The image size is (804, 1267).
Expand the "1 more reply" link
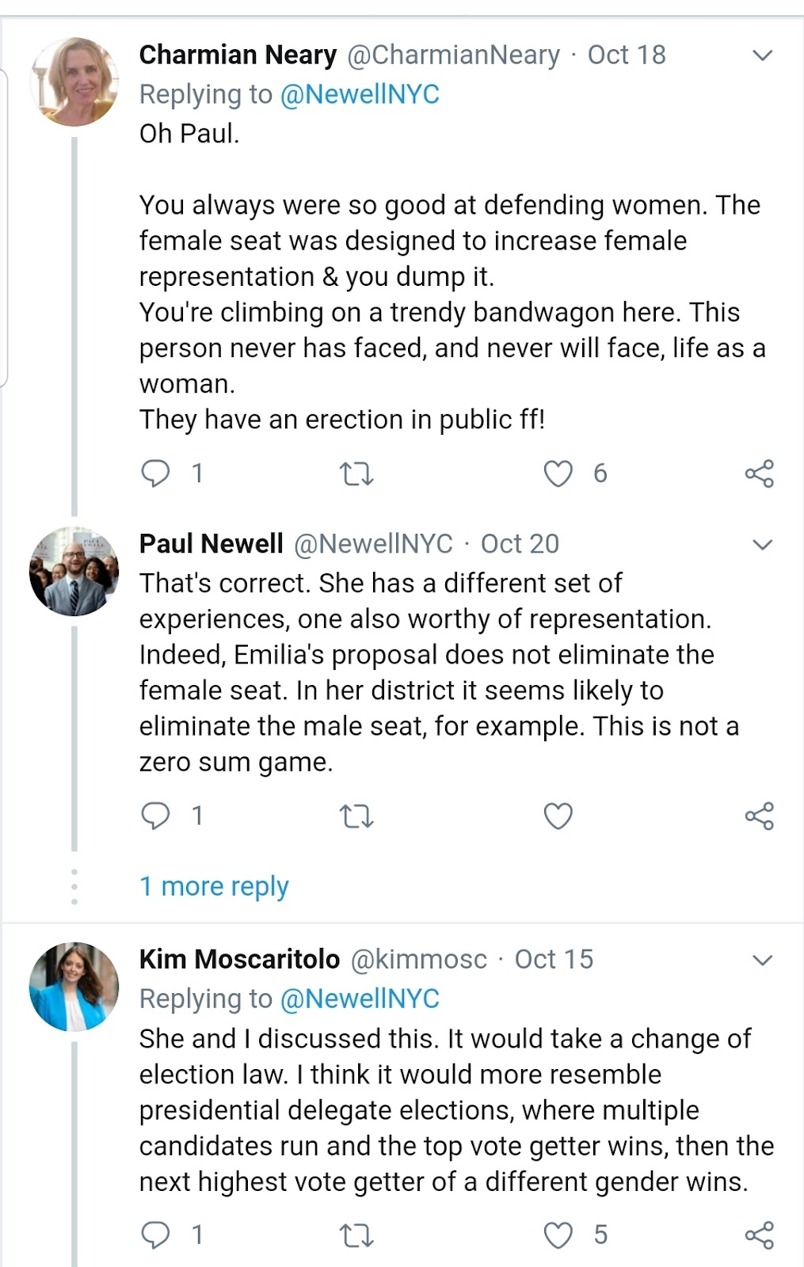[x=214, y=886]
